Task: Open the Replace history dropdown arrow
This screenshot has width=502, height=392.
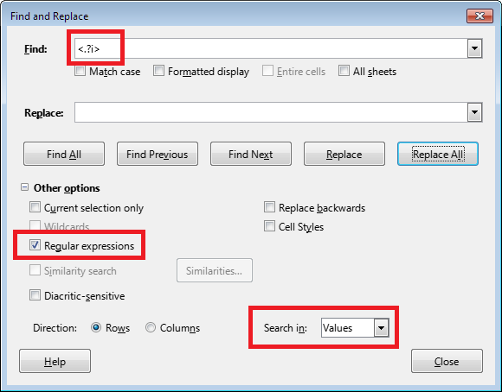Action: [x=475, y=112]
